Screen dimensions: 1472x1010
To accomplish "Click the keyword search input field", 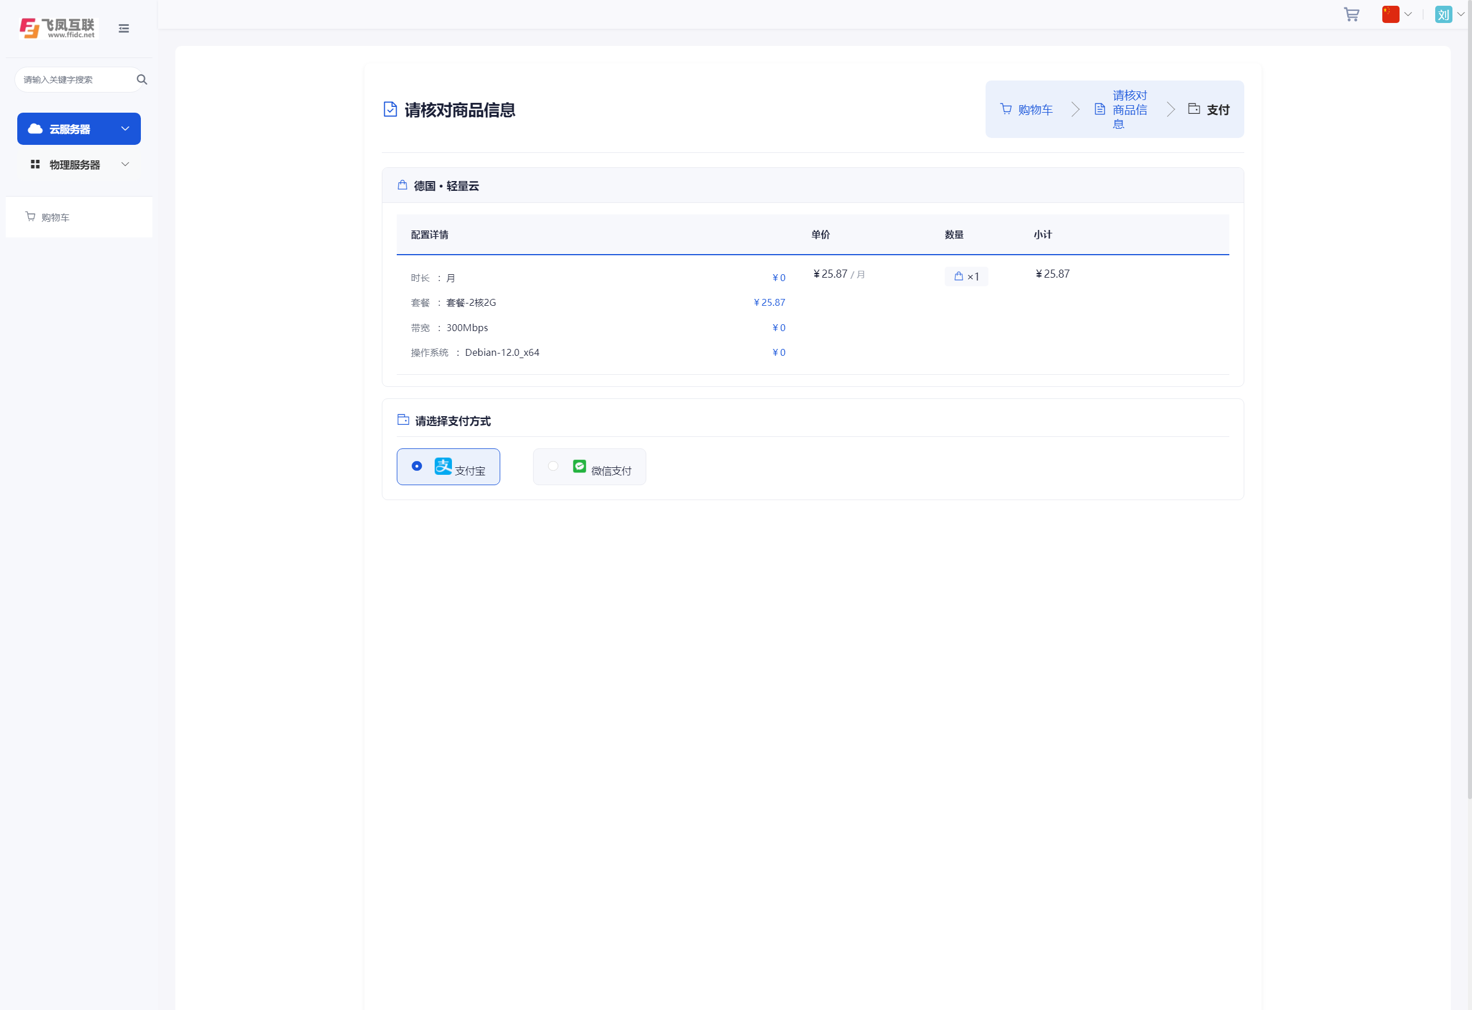I will tap(79, 80).
